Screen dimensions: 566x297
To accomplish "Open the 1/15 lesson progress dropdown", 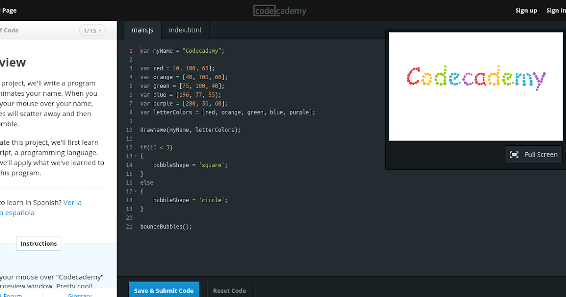I will coord(92,31).
